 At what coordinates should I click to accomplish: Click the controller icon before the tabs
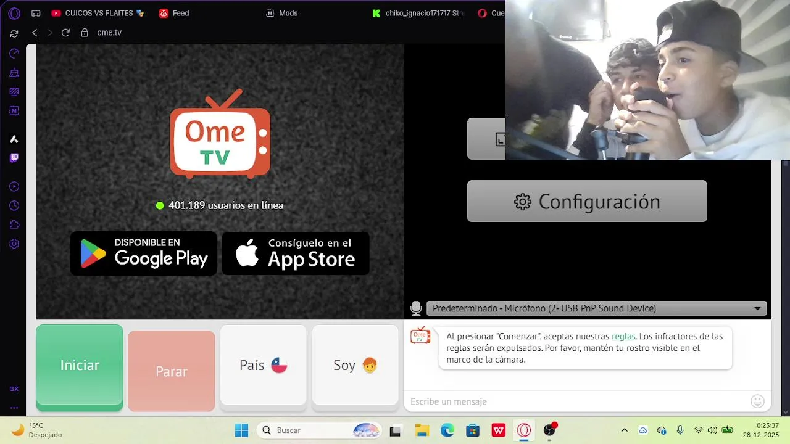pyautogui.click(x=36, y=13)
